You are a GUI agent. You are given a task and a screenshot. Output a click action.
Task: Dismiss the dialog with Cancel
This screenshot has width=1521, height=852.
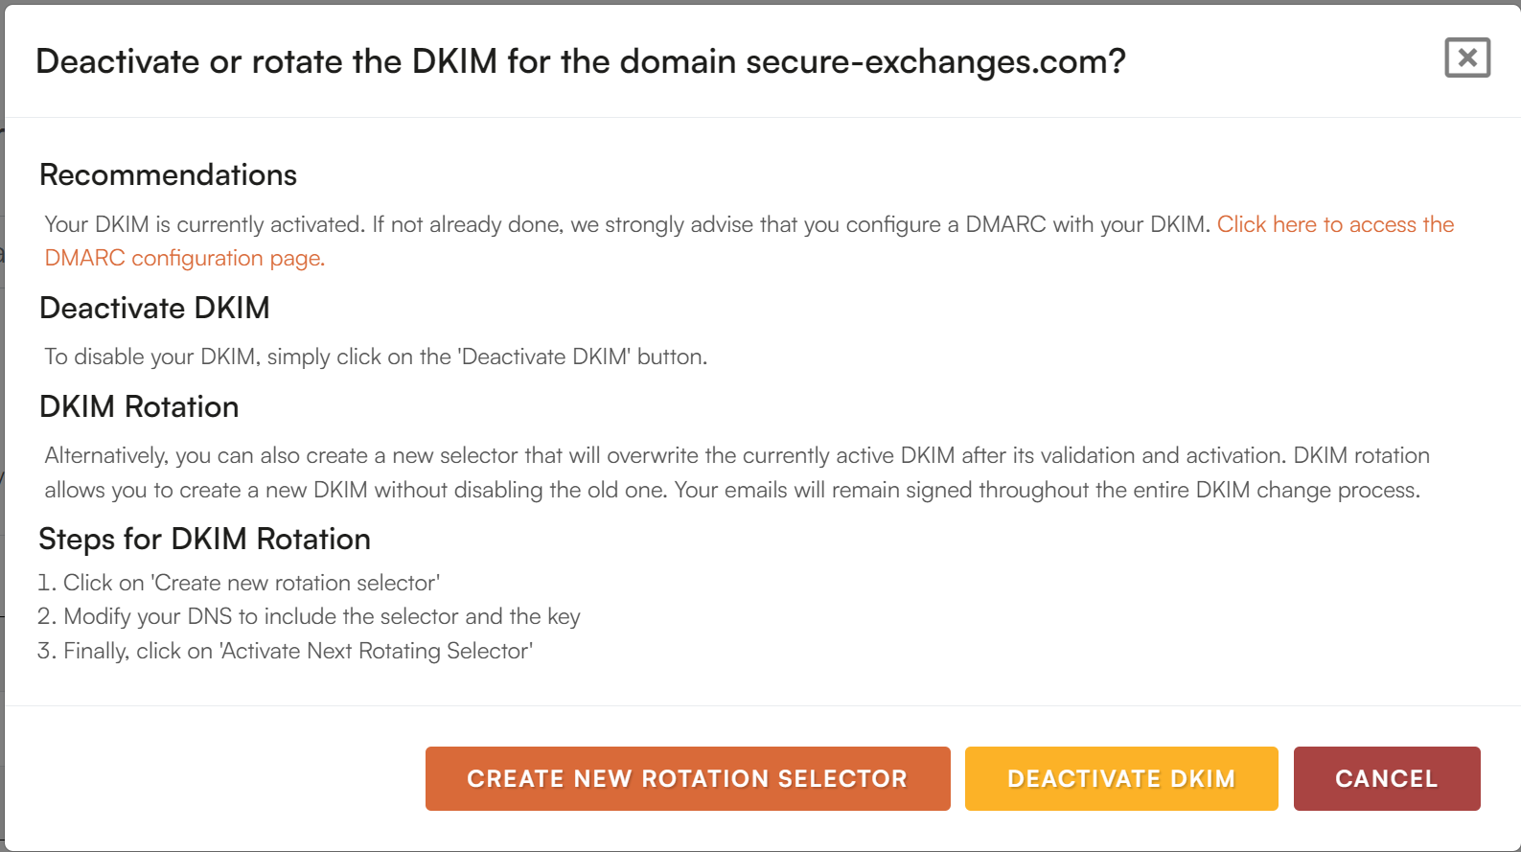(1387, 778)
